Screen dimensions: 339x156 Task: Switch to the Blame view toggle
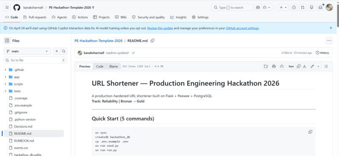[x=114, y=66]
